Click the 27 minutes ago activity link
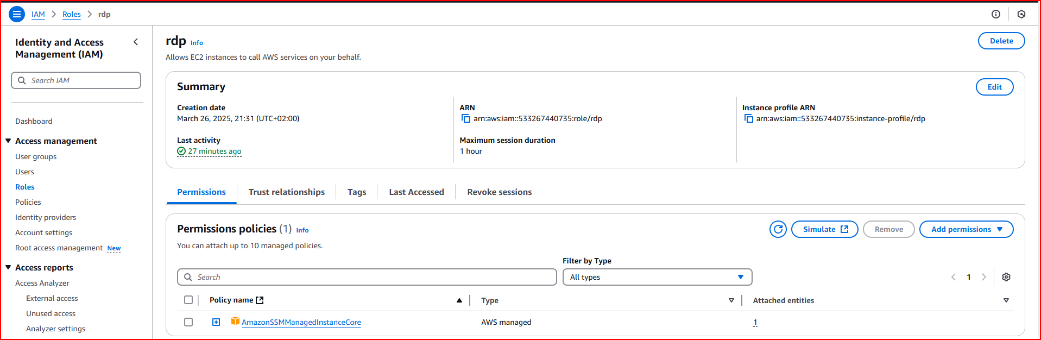 click(214, 151)
